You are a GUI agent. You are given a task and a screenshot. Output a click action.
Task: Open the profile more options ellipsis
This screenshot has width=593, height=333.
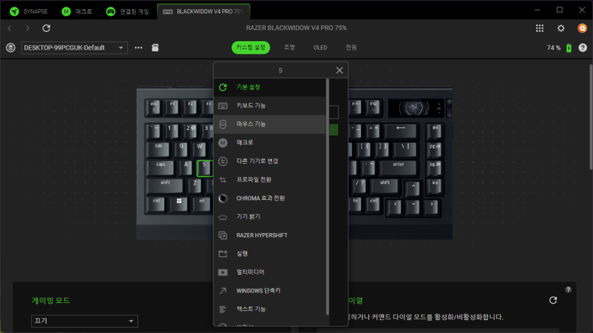click(x=138, y=48)
